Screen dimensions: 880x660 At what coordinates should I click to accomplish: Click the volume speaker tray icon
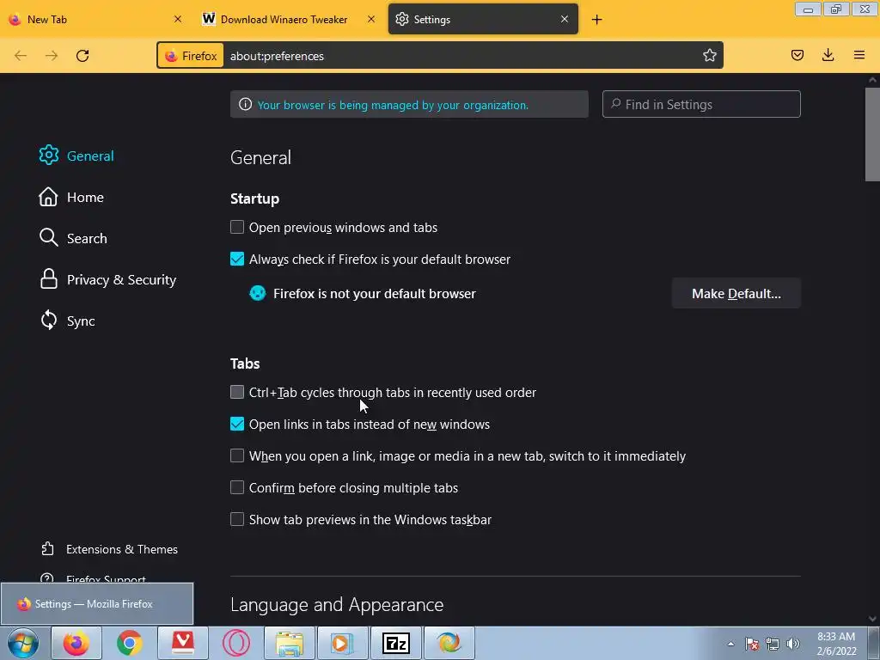(x=793, y=644)
